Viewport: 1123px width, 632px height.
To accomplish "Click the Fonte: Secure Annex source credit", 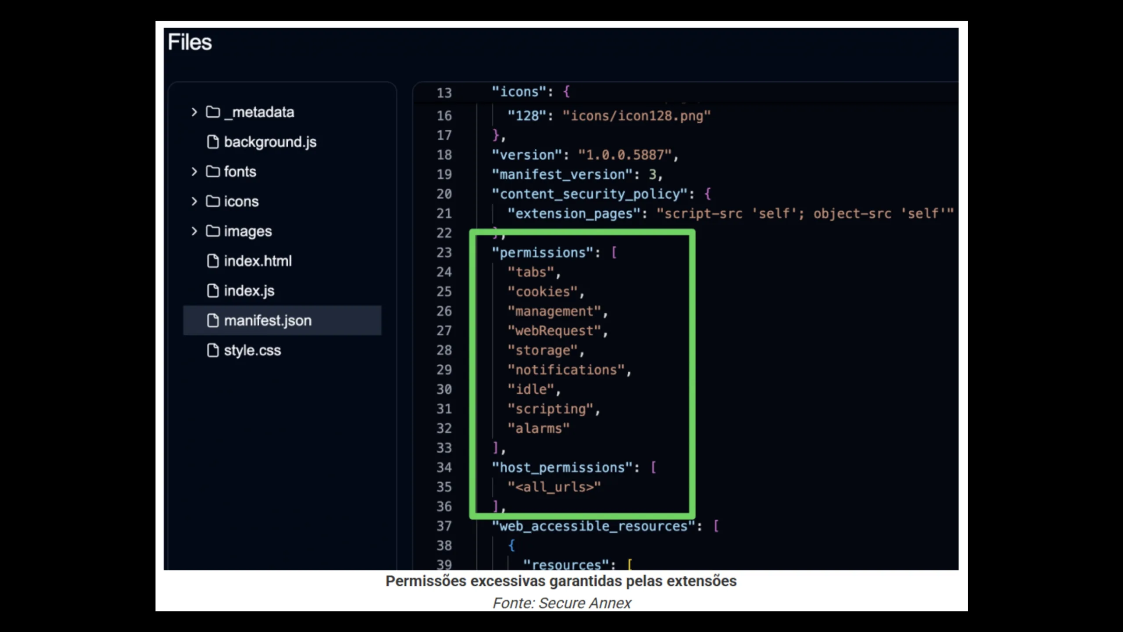I will click(561, 603).
